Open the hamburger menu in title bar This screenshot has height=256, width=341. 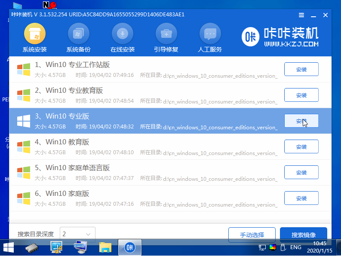pos(301,15)
